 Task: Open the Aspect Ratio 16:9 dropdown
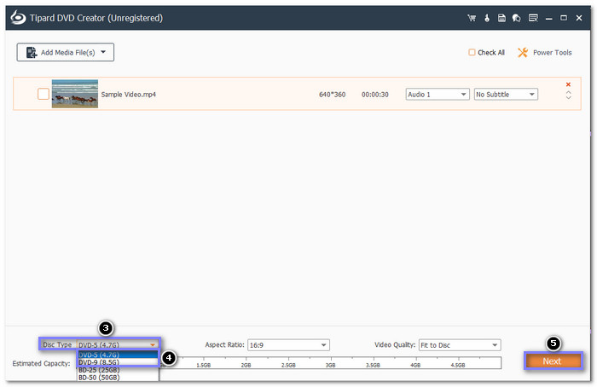point(288,345)
